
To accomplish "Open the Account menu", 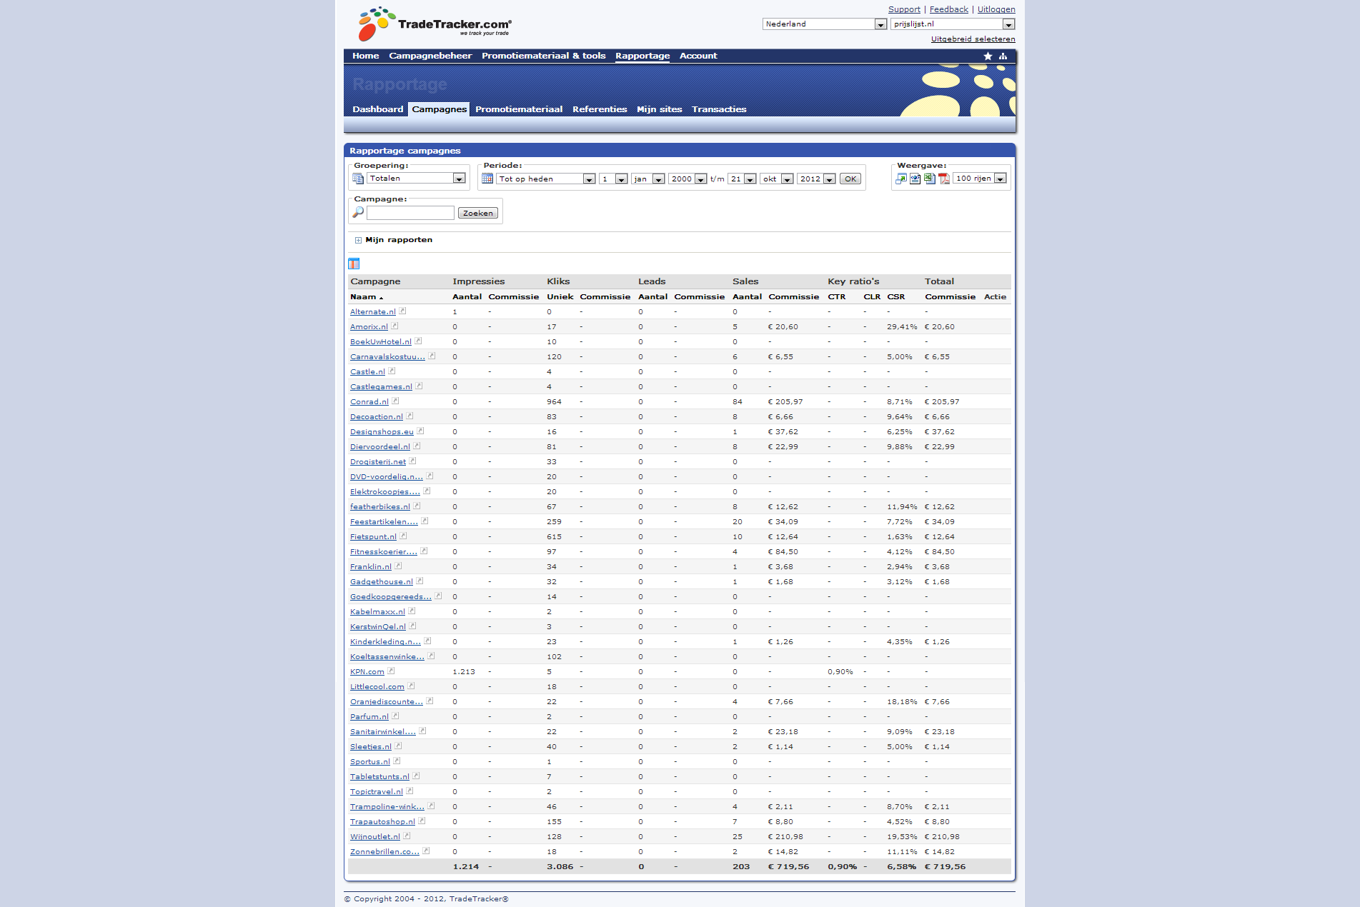I will (x=698, y=56).
